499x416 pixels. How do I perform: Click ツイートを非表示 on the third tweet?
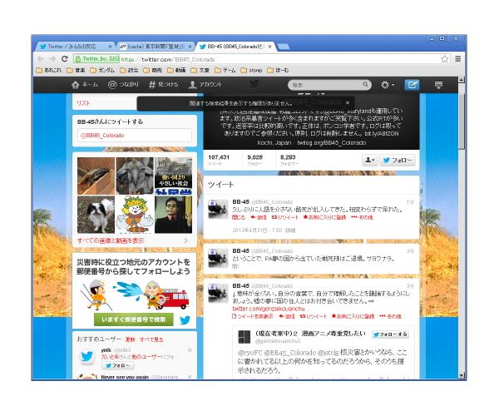253,316
